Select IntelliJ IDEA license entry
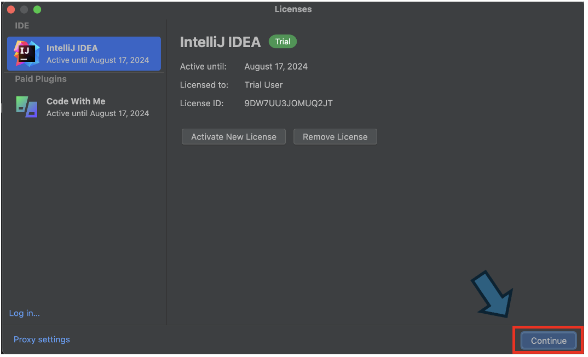 click(84, 54)
